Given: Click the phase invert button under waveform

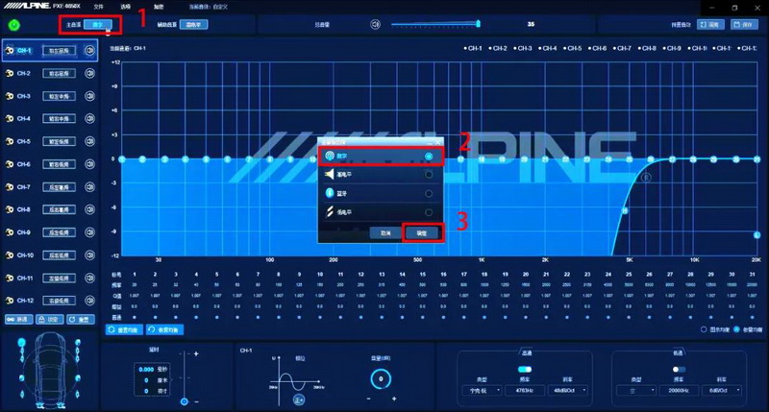Looking at the screenshot, I should (298, 400).
